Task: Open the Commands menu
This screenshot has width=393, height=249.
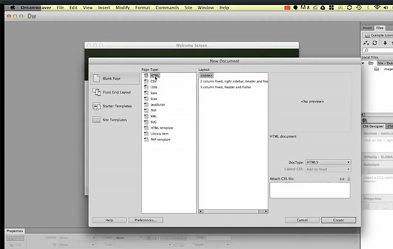Action: pyautogui.click(x=167, y=7)
